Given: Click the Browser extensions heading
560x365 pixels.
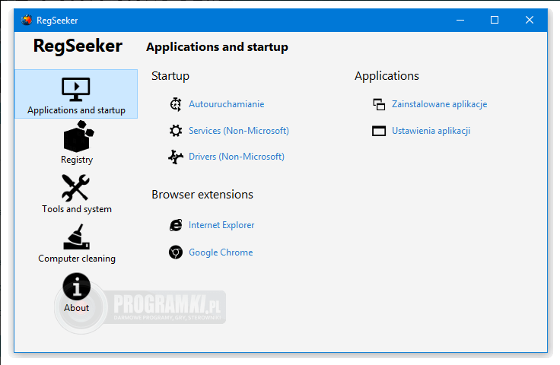Looking at the screenshot, I should click(x=202, y=195).
